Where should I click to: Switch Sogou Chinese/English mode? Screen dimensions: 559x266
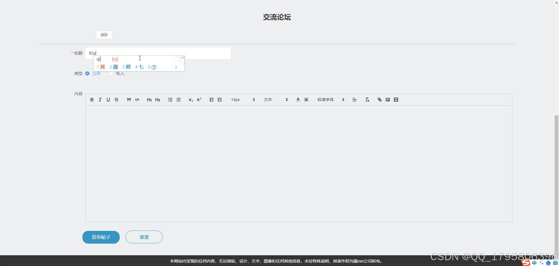click(x=534, y=263)
